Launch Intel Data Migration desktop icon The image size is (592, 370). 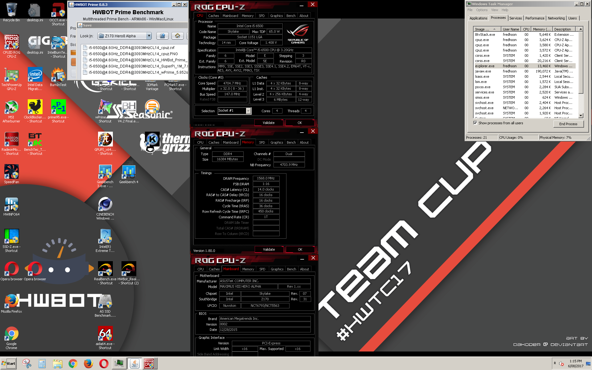click(35, 79)
